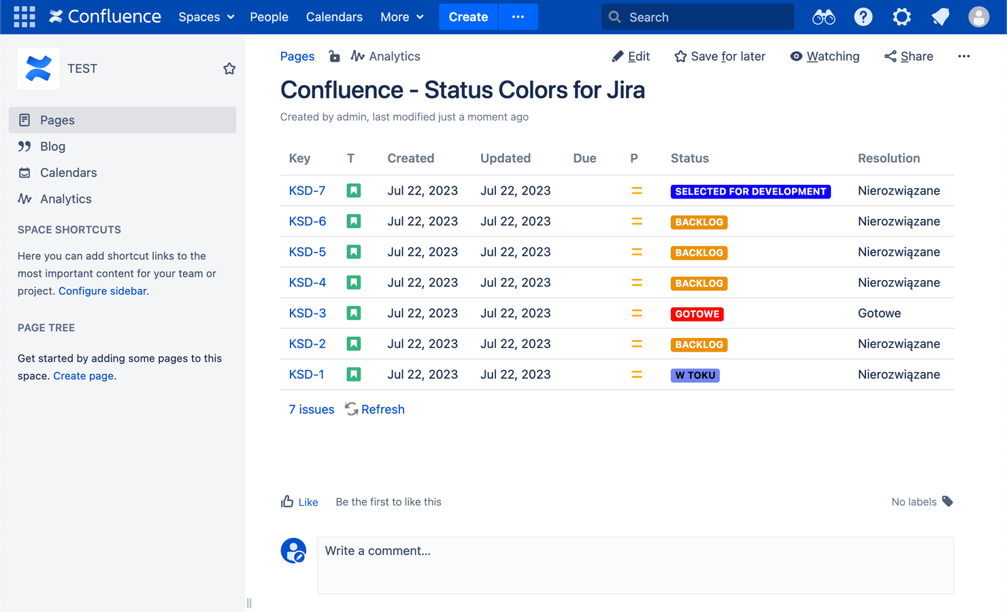1007x612 pixels.
Task: Star the TEST space as favorite
Action: click(x=229, y=69)
